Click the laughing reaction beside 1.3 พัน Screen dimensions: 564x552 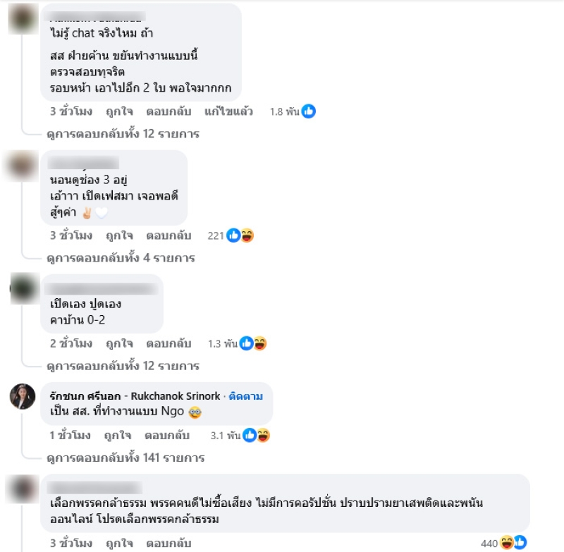pyautogui.click(x=260, y=343)
